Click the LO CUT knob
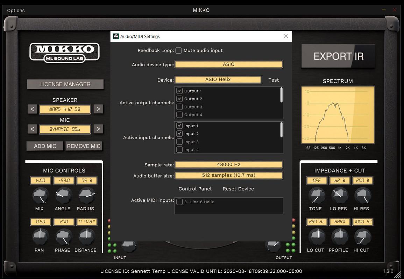The height and width of the screenshot is (279, 404). (x=317, y=237)
